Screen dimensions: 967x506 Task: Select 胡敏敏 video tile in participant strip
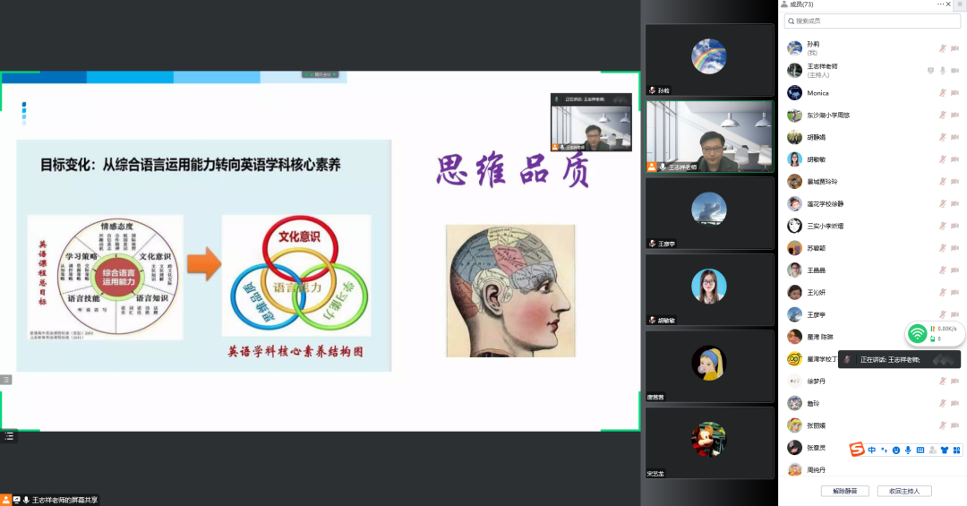click(709, 289)
